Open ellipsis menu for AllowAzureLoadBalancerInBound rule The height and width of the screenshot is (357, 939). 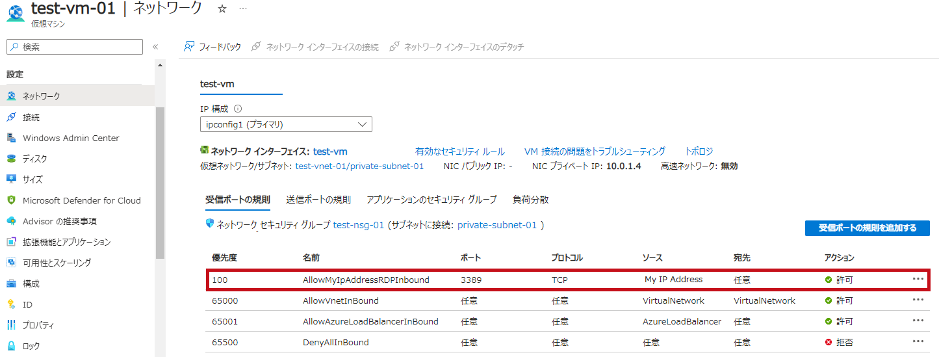918,321
